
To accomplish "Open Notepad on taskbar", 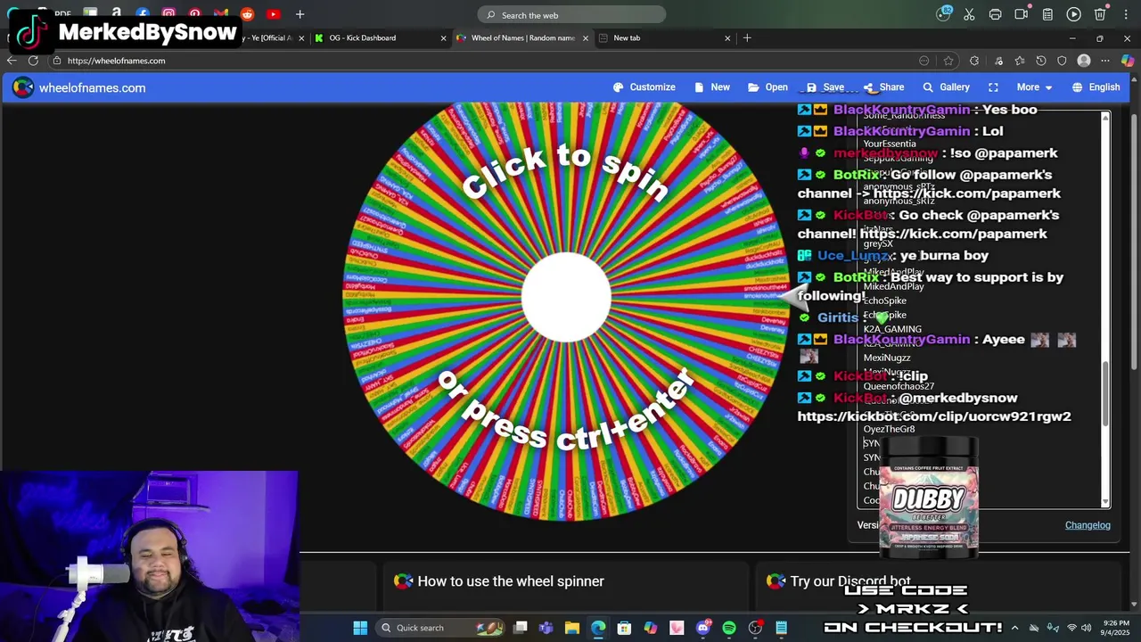I will [x=782, y=628].
